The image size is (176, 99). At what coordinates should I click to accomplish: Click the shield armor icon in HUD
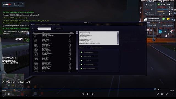(169, 14)
